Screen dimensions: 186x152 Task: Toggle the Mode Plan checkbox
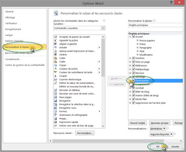[x=133, y=99]
